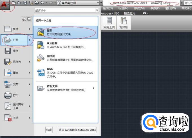Click the 选项 button
Viewport: 192px width, 138px height.
click(49, 130)
